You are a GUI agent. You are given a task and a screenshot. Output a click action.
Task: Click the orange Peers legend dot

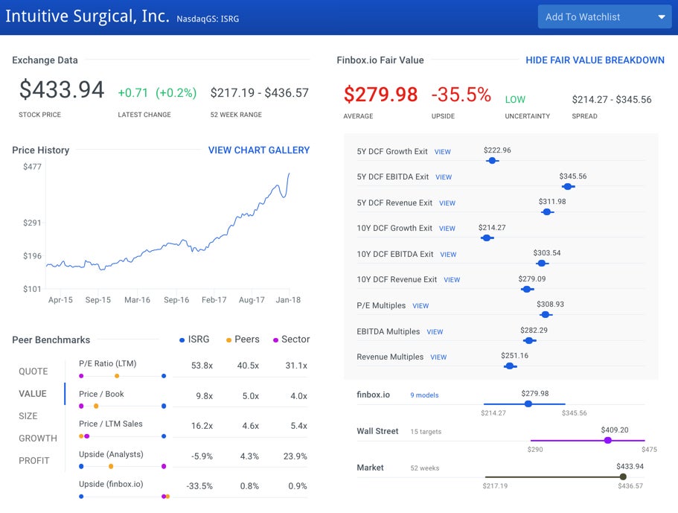pyautogui.click(x=228, y=340)
